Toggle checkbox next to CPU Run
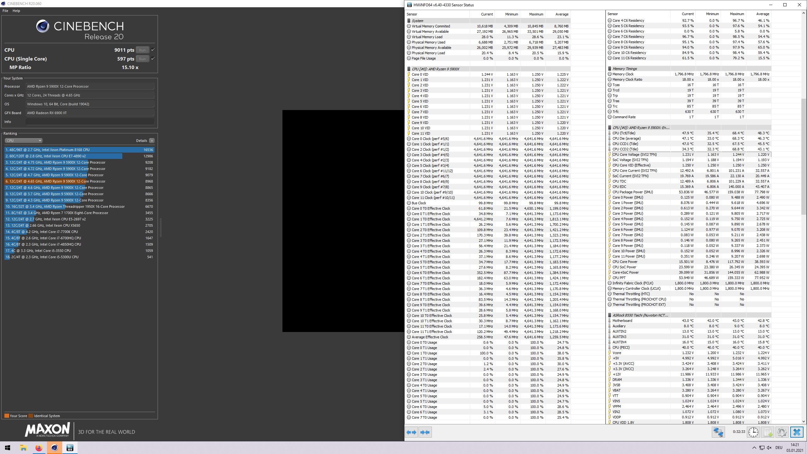Screen dimensions: 807x454 pyautogui.click(x=153, y=50)
